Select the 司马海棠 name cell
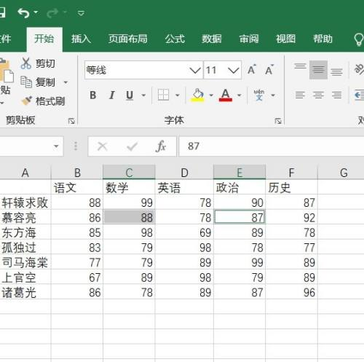This screenshot has width=364, height=362. coord(25,262)
